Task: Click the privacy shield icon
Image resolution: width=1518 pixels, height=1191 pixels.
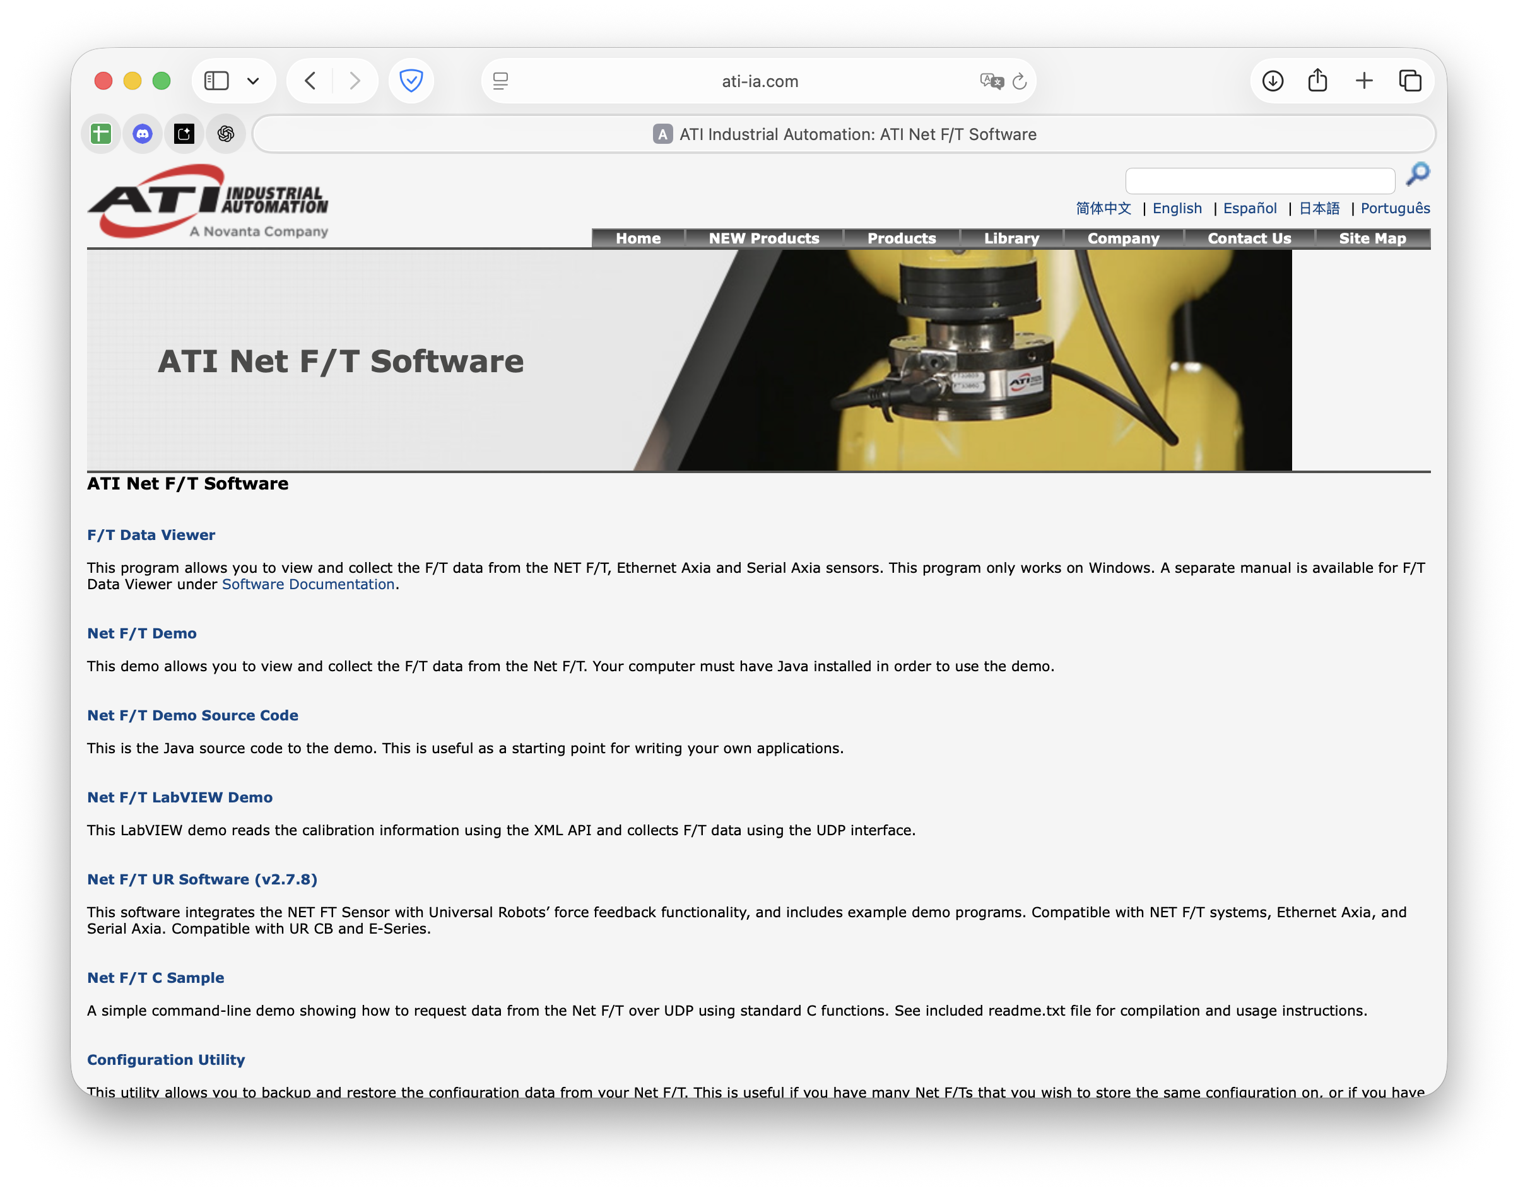Action: click(x=411, y=81)
